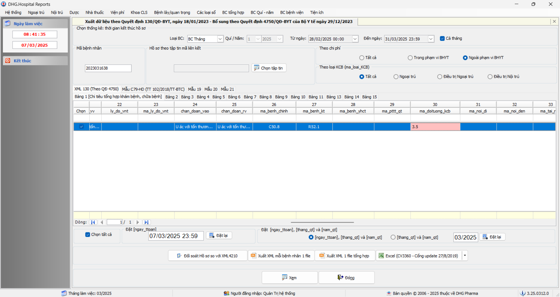
Task: Open the Quí number dropdown
Action: click(258, 39)
